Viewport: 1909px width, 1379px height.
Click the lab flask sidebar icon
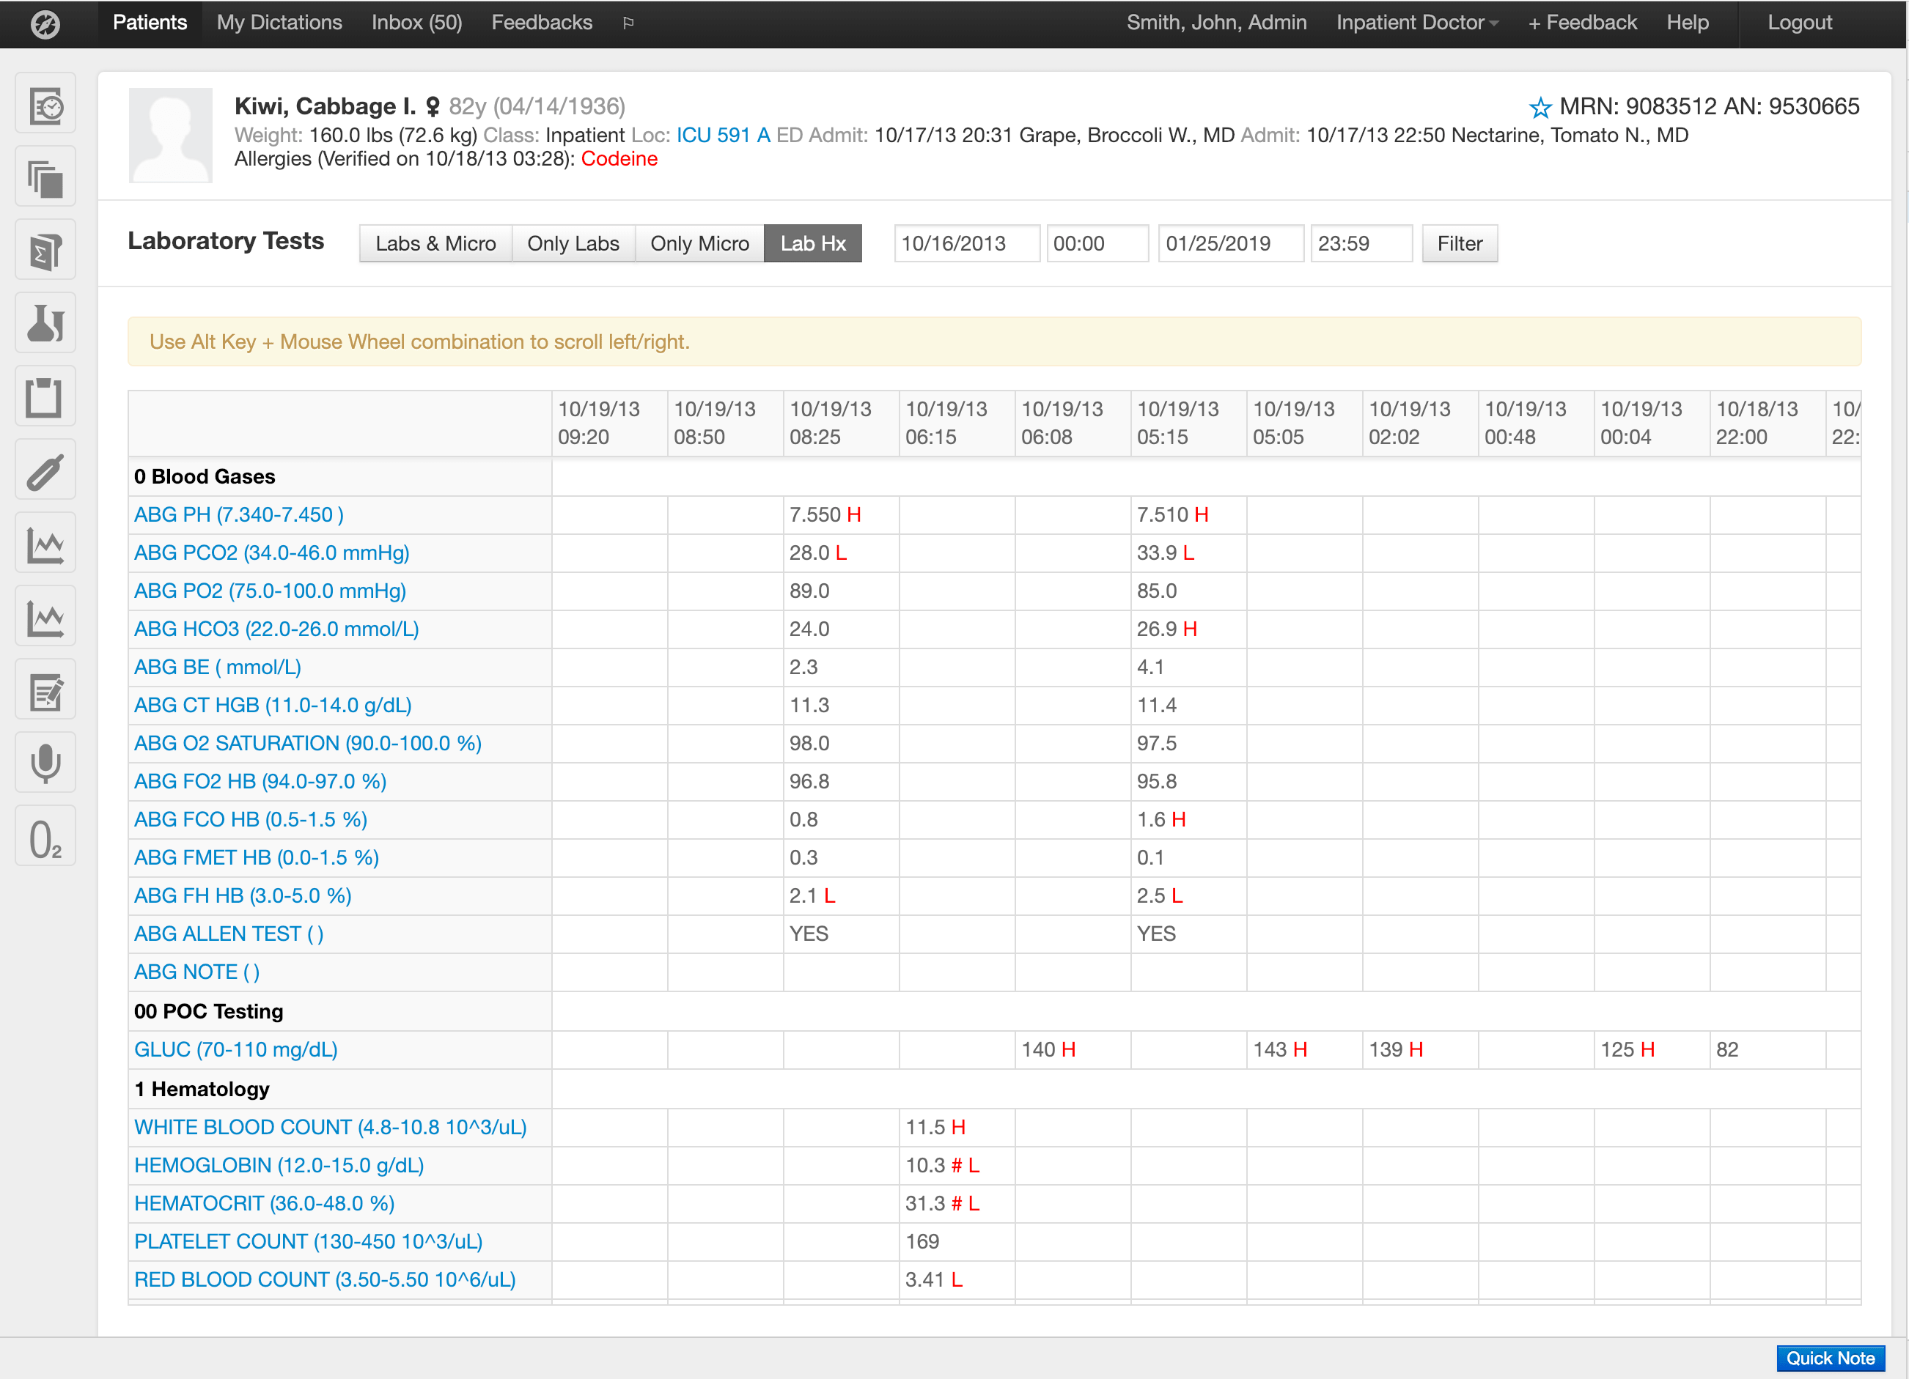(x=45, y=323)
